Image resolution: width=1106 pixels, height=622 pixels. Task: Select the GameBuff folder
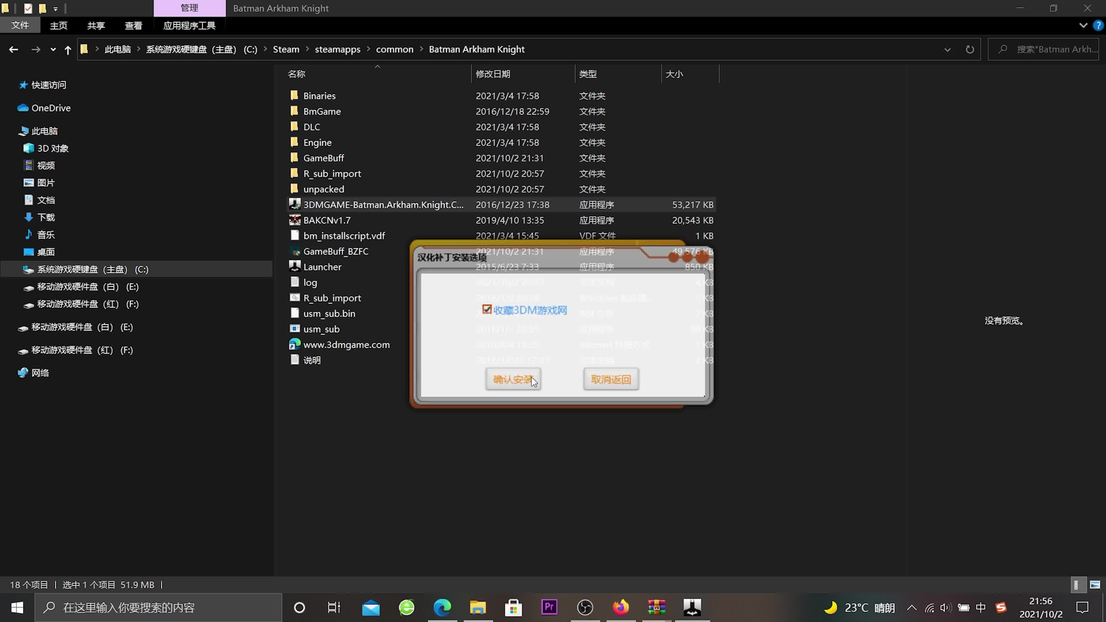click(323, 158)
